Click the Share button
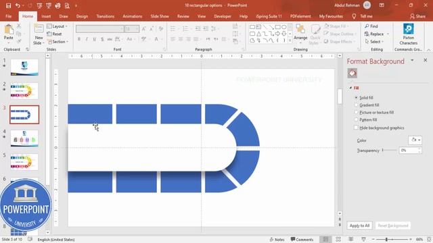Viewport: 433px width, 243px height. point(418,16)
